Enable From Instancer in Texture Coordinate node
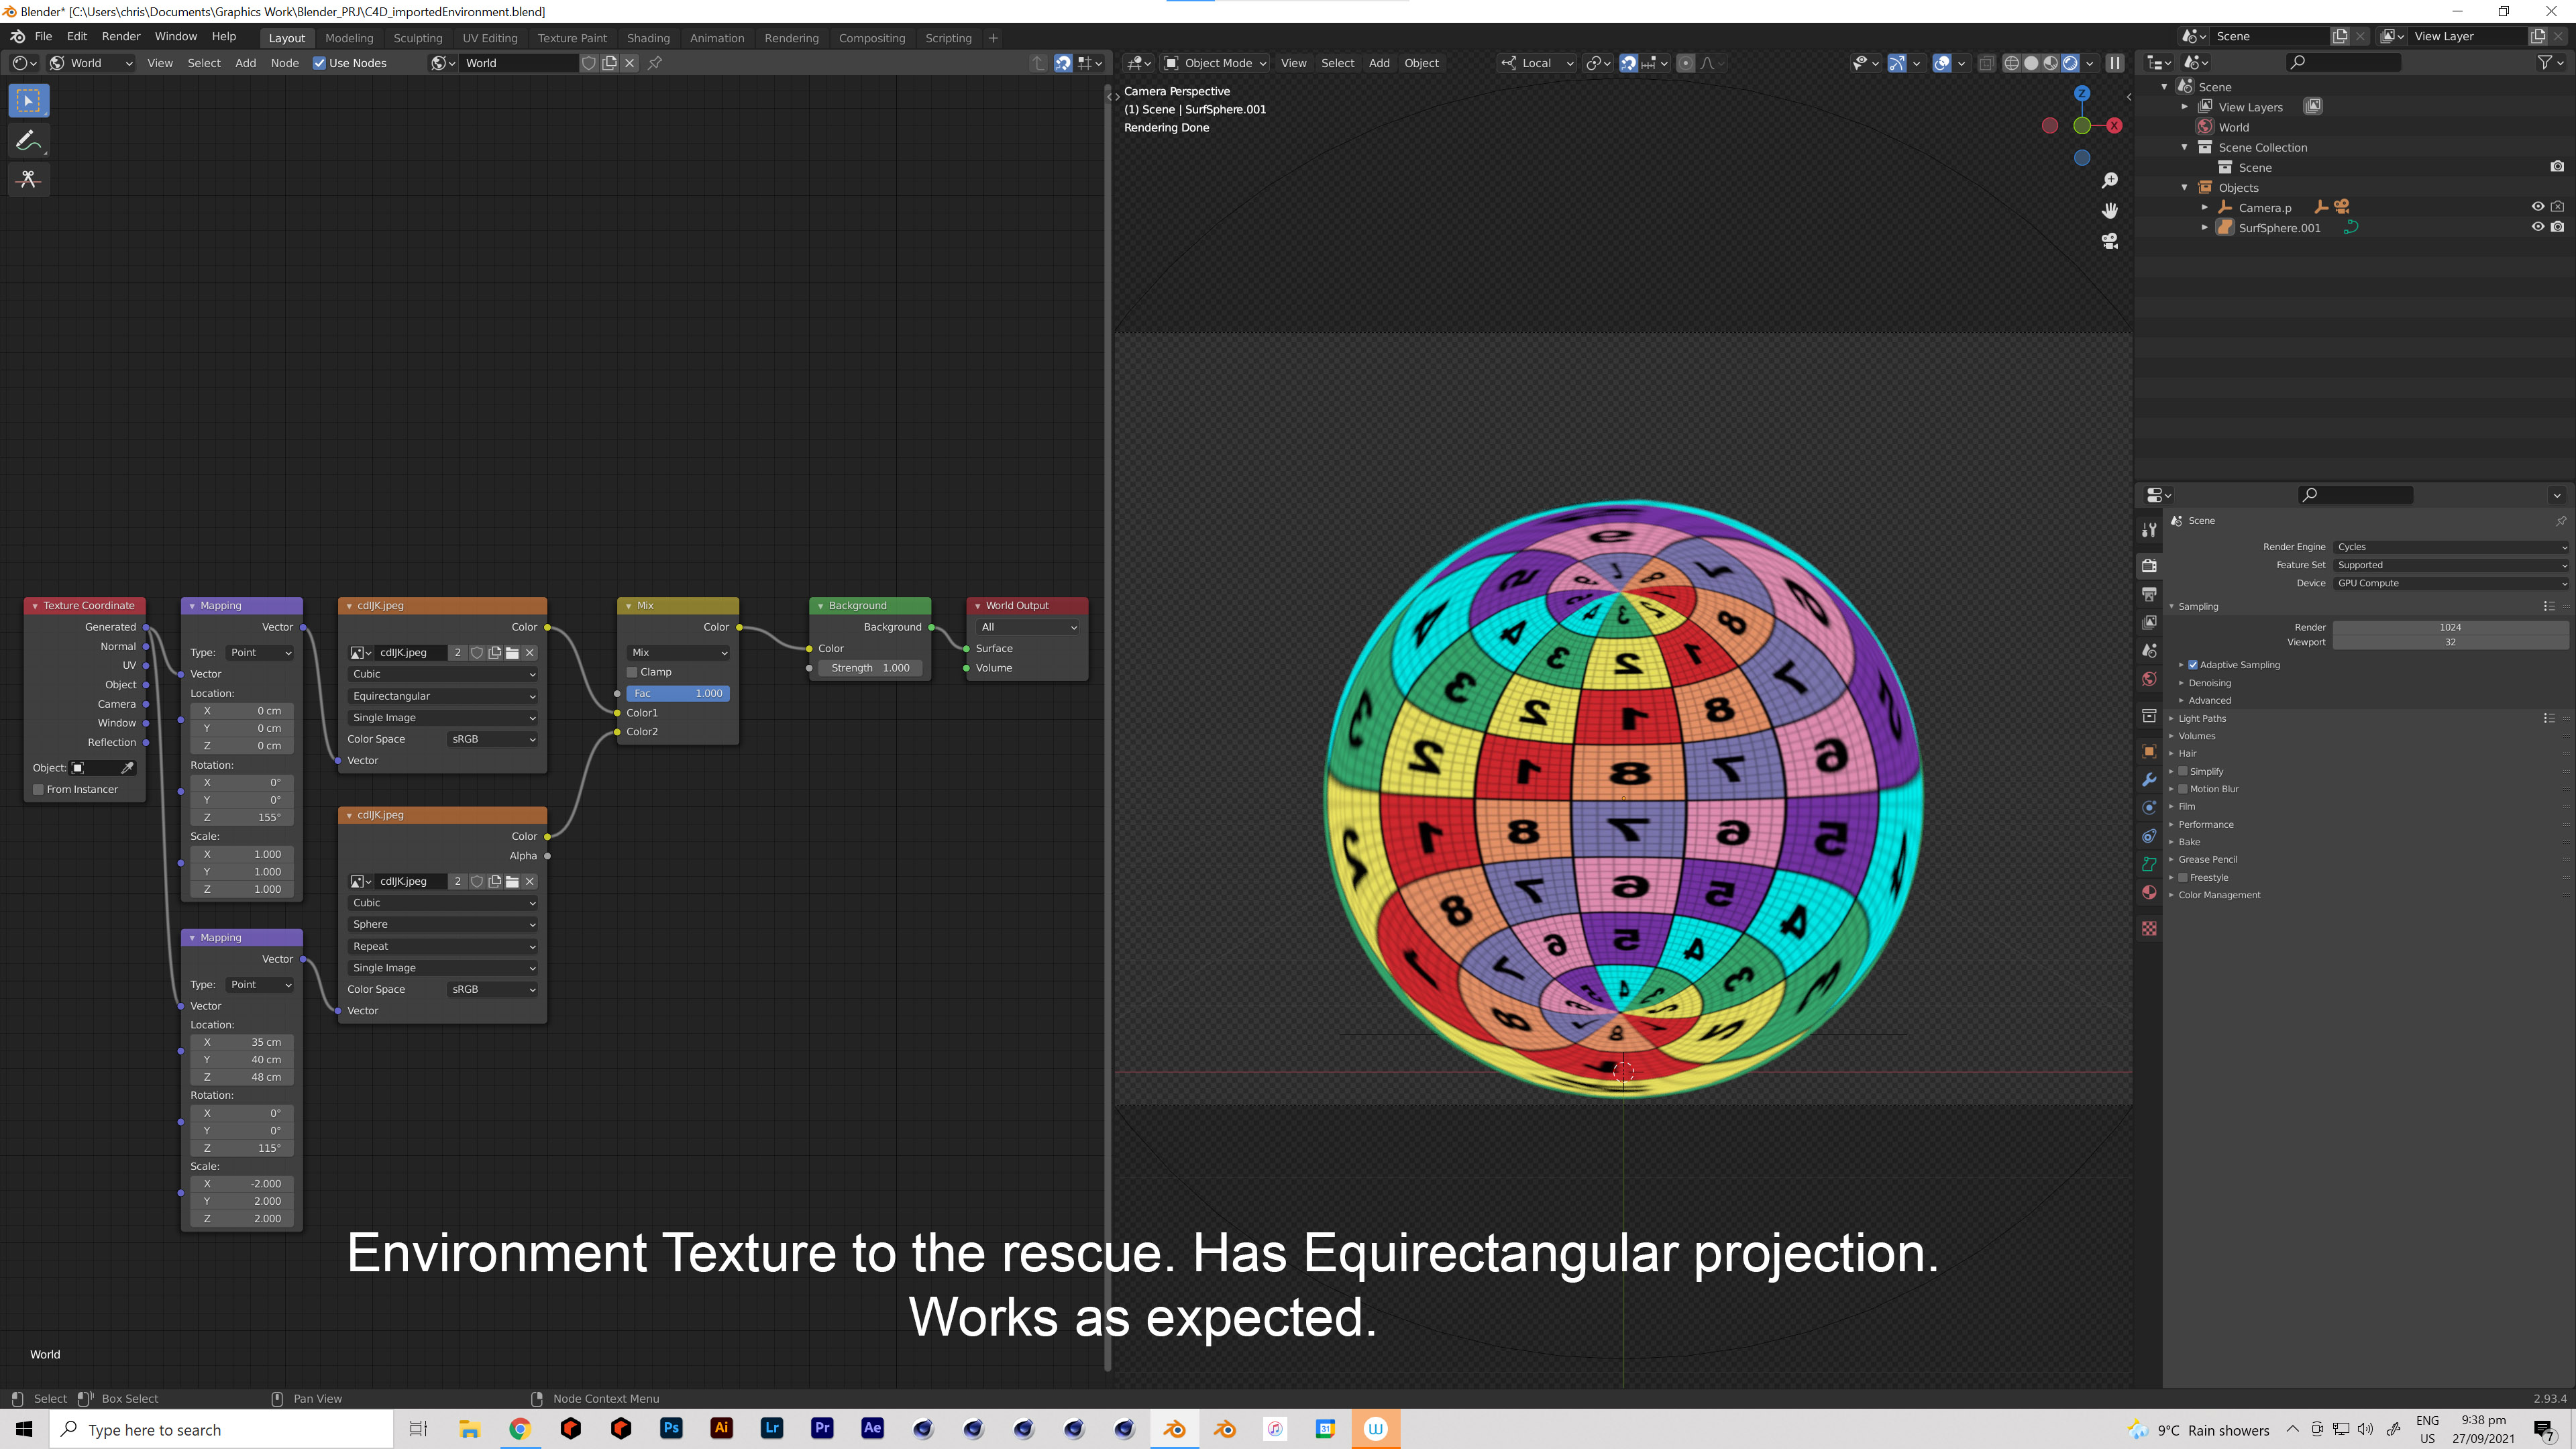Screen dimensions: 2576x1449 pos(38,790)
